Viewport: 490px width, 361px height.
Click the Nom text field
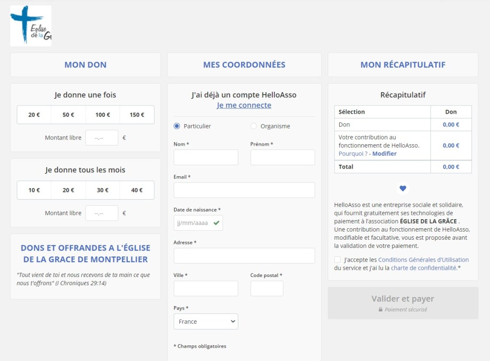coord(206,157)
